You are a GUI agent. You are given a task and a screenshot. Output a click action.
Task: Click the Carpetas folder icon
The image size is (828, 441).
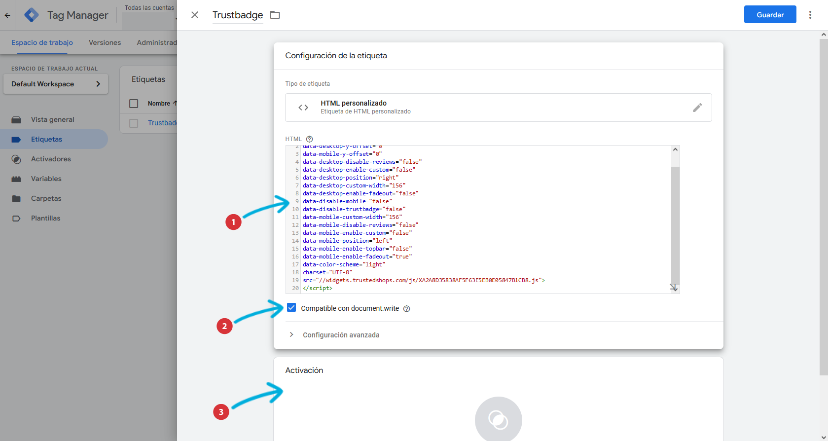[x=16, y=199]
